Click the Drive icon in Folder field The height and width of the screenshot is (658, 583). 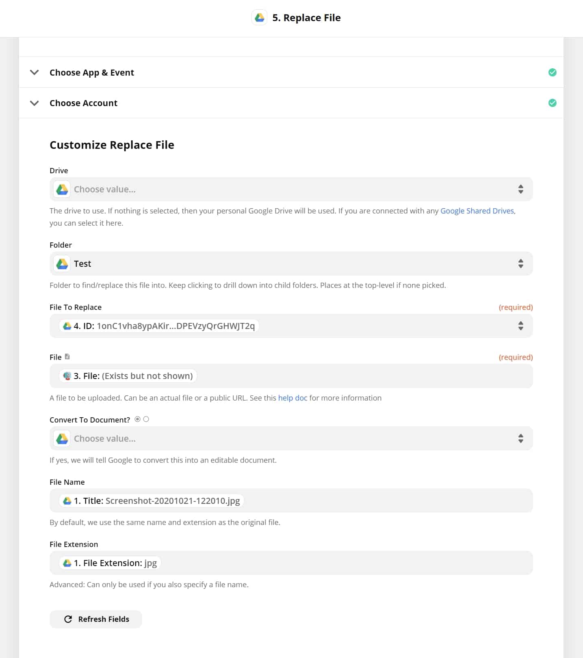point(62,264)
